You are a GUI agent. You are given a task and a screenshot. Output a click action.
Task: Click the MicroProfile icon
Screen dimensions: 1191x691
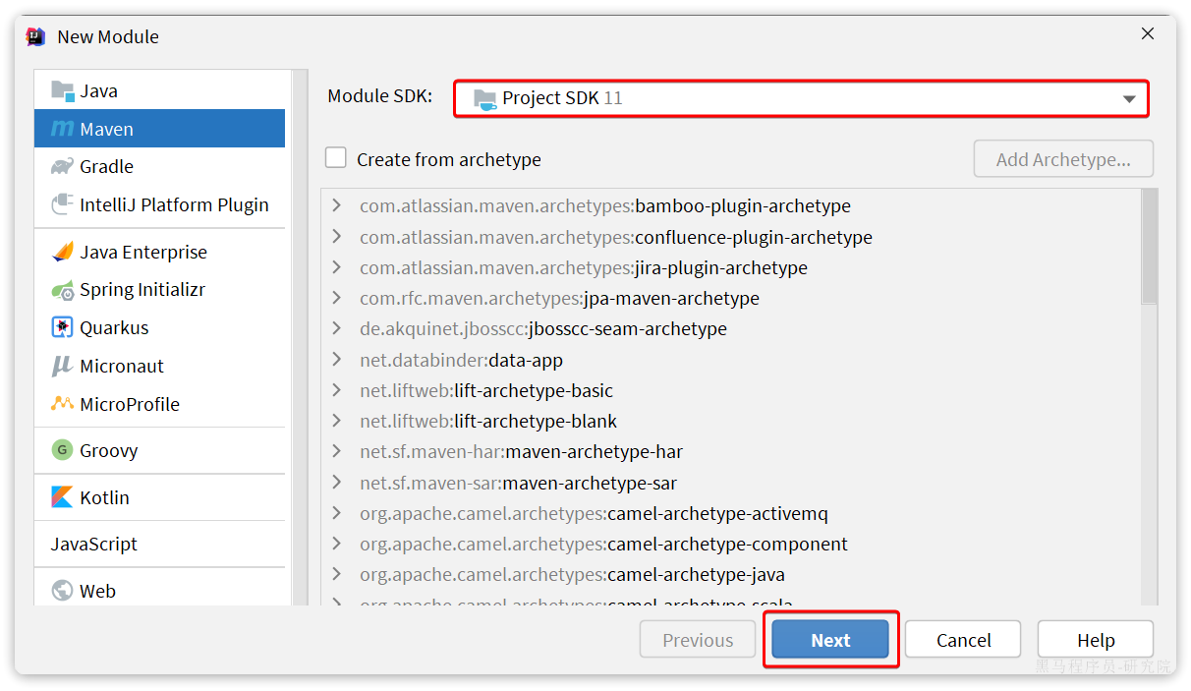tap(63, 403)
